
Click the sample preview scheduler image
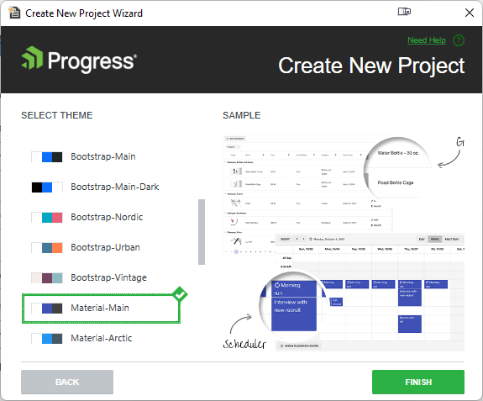pyautogui.click(x=370, y=293)
